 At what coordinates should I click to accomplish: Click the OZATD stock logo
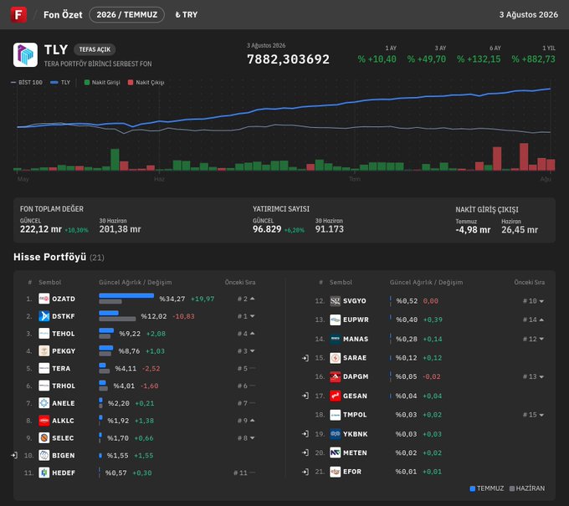tap(44, 299)
